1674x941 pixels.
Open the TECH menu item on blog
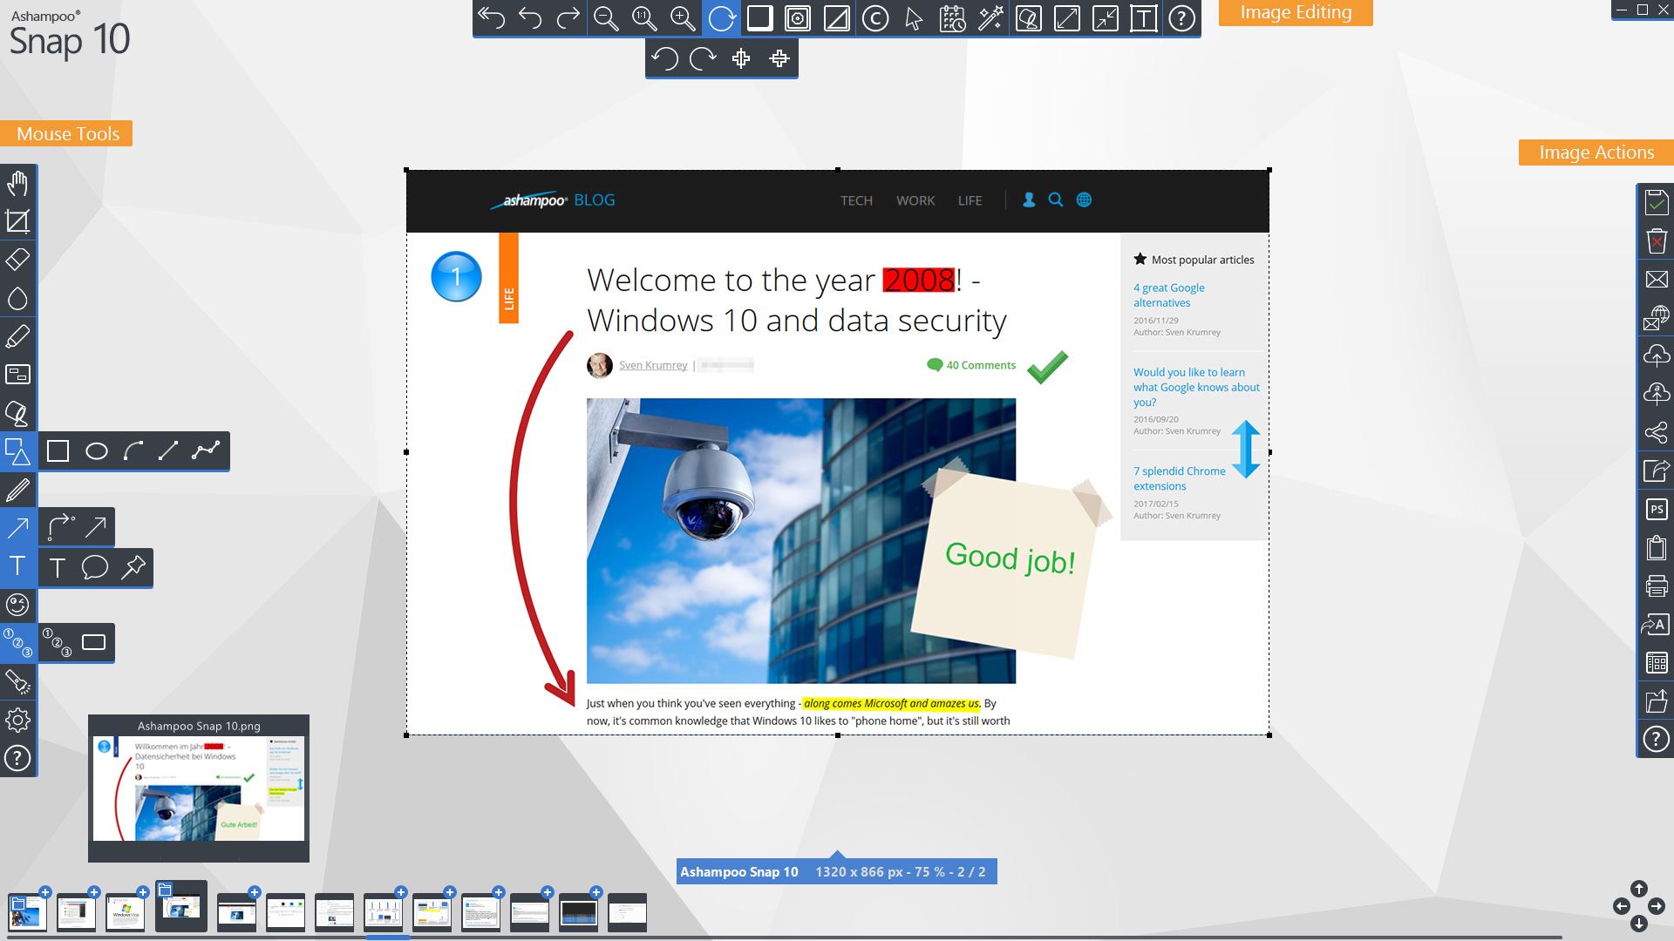(x=855, y=200)
